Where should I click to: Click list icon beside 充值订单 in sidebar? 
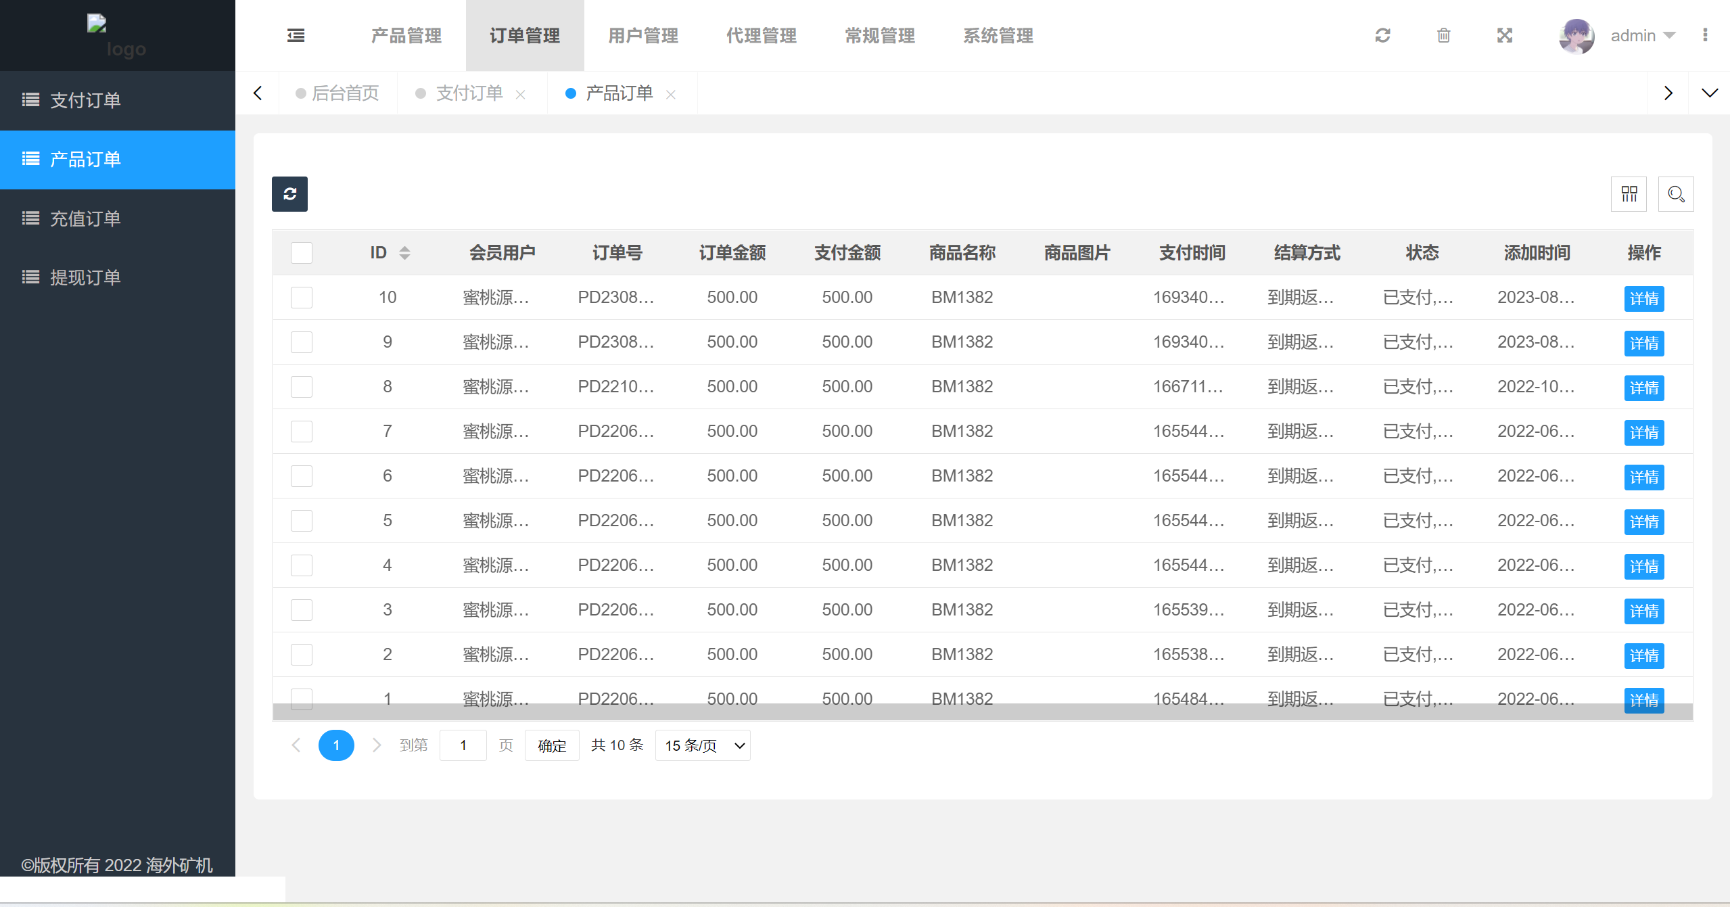click(30, 218)
